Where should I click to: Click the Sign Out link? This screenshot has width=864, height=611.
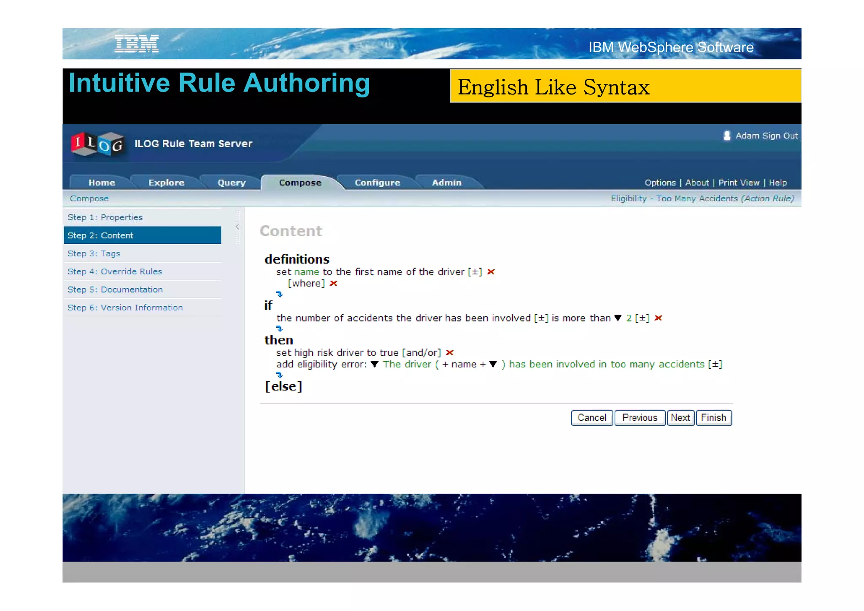(x=780, y=136)
